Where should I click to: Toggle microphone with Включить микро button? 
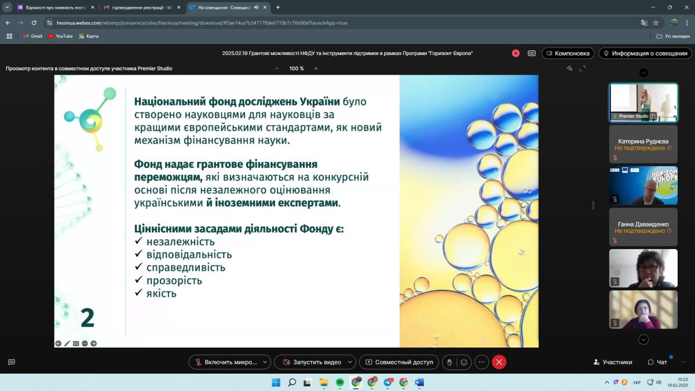(x=225, y=362)
